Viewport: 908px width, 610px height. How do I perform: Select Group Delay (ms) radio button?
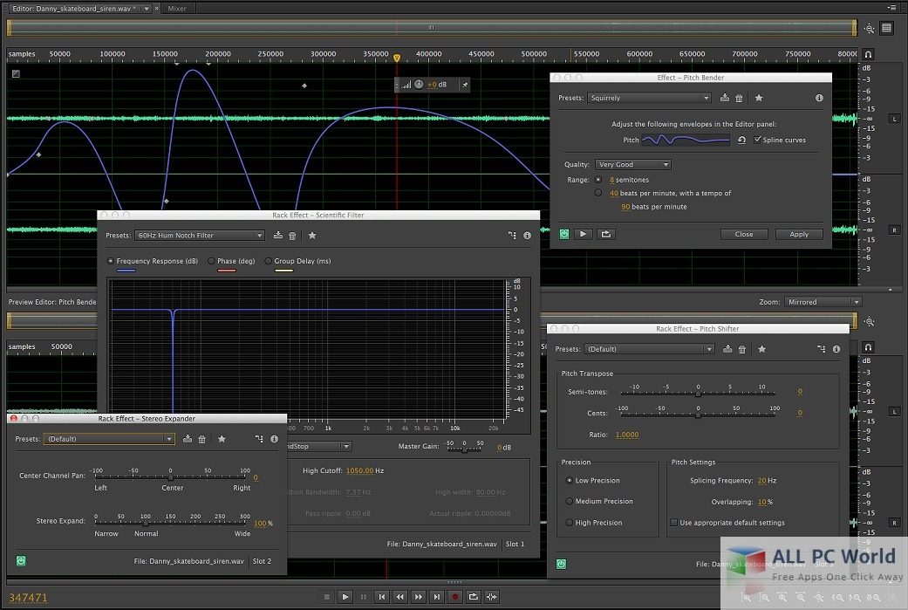pos(268,261)
